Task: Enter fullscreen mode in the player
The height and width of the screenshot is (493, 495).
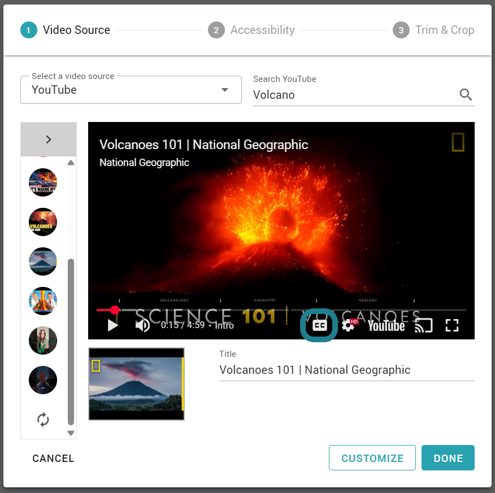Action: click(451, 325)
